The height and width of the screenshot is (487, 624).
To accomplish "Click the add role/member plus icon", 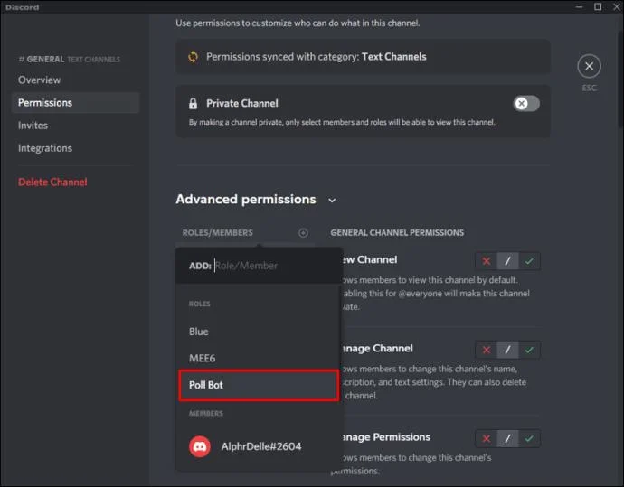I will [x=303, y=232].
